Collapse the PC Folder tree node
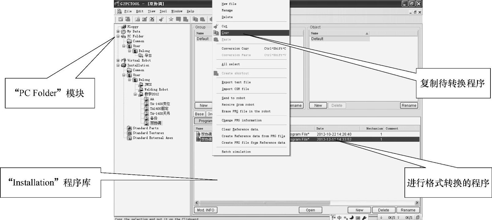This screenshot has width=492, height=220. [x=118, y=36]
